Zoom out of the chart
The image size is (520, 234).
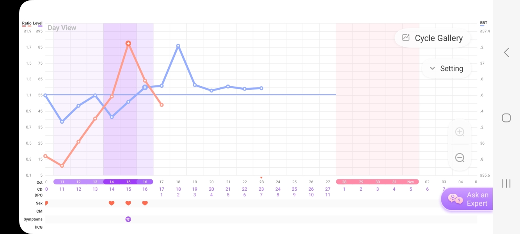click(460, 158)
